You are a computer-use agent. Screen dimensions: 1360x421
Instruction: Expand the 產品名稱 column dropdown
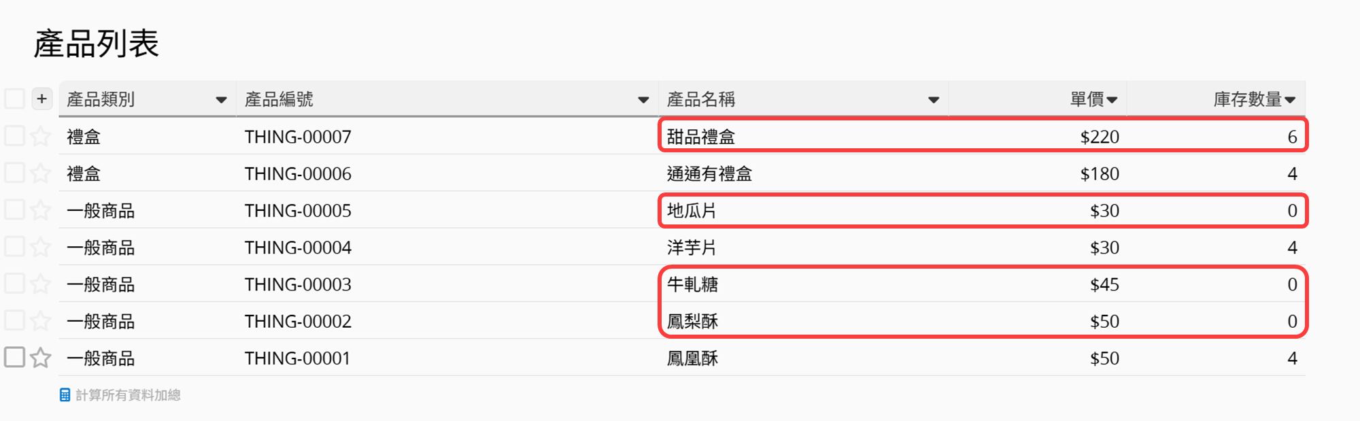click(x=934, y=100)
